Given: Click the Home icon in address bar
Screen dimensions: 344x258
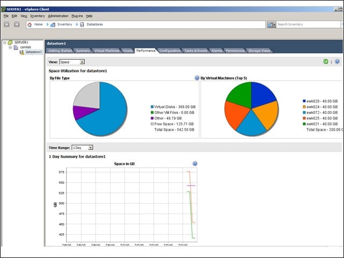Looking at the screenshot, I should click(30, 25).
